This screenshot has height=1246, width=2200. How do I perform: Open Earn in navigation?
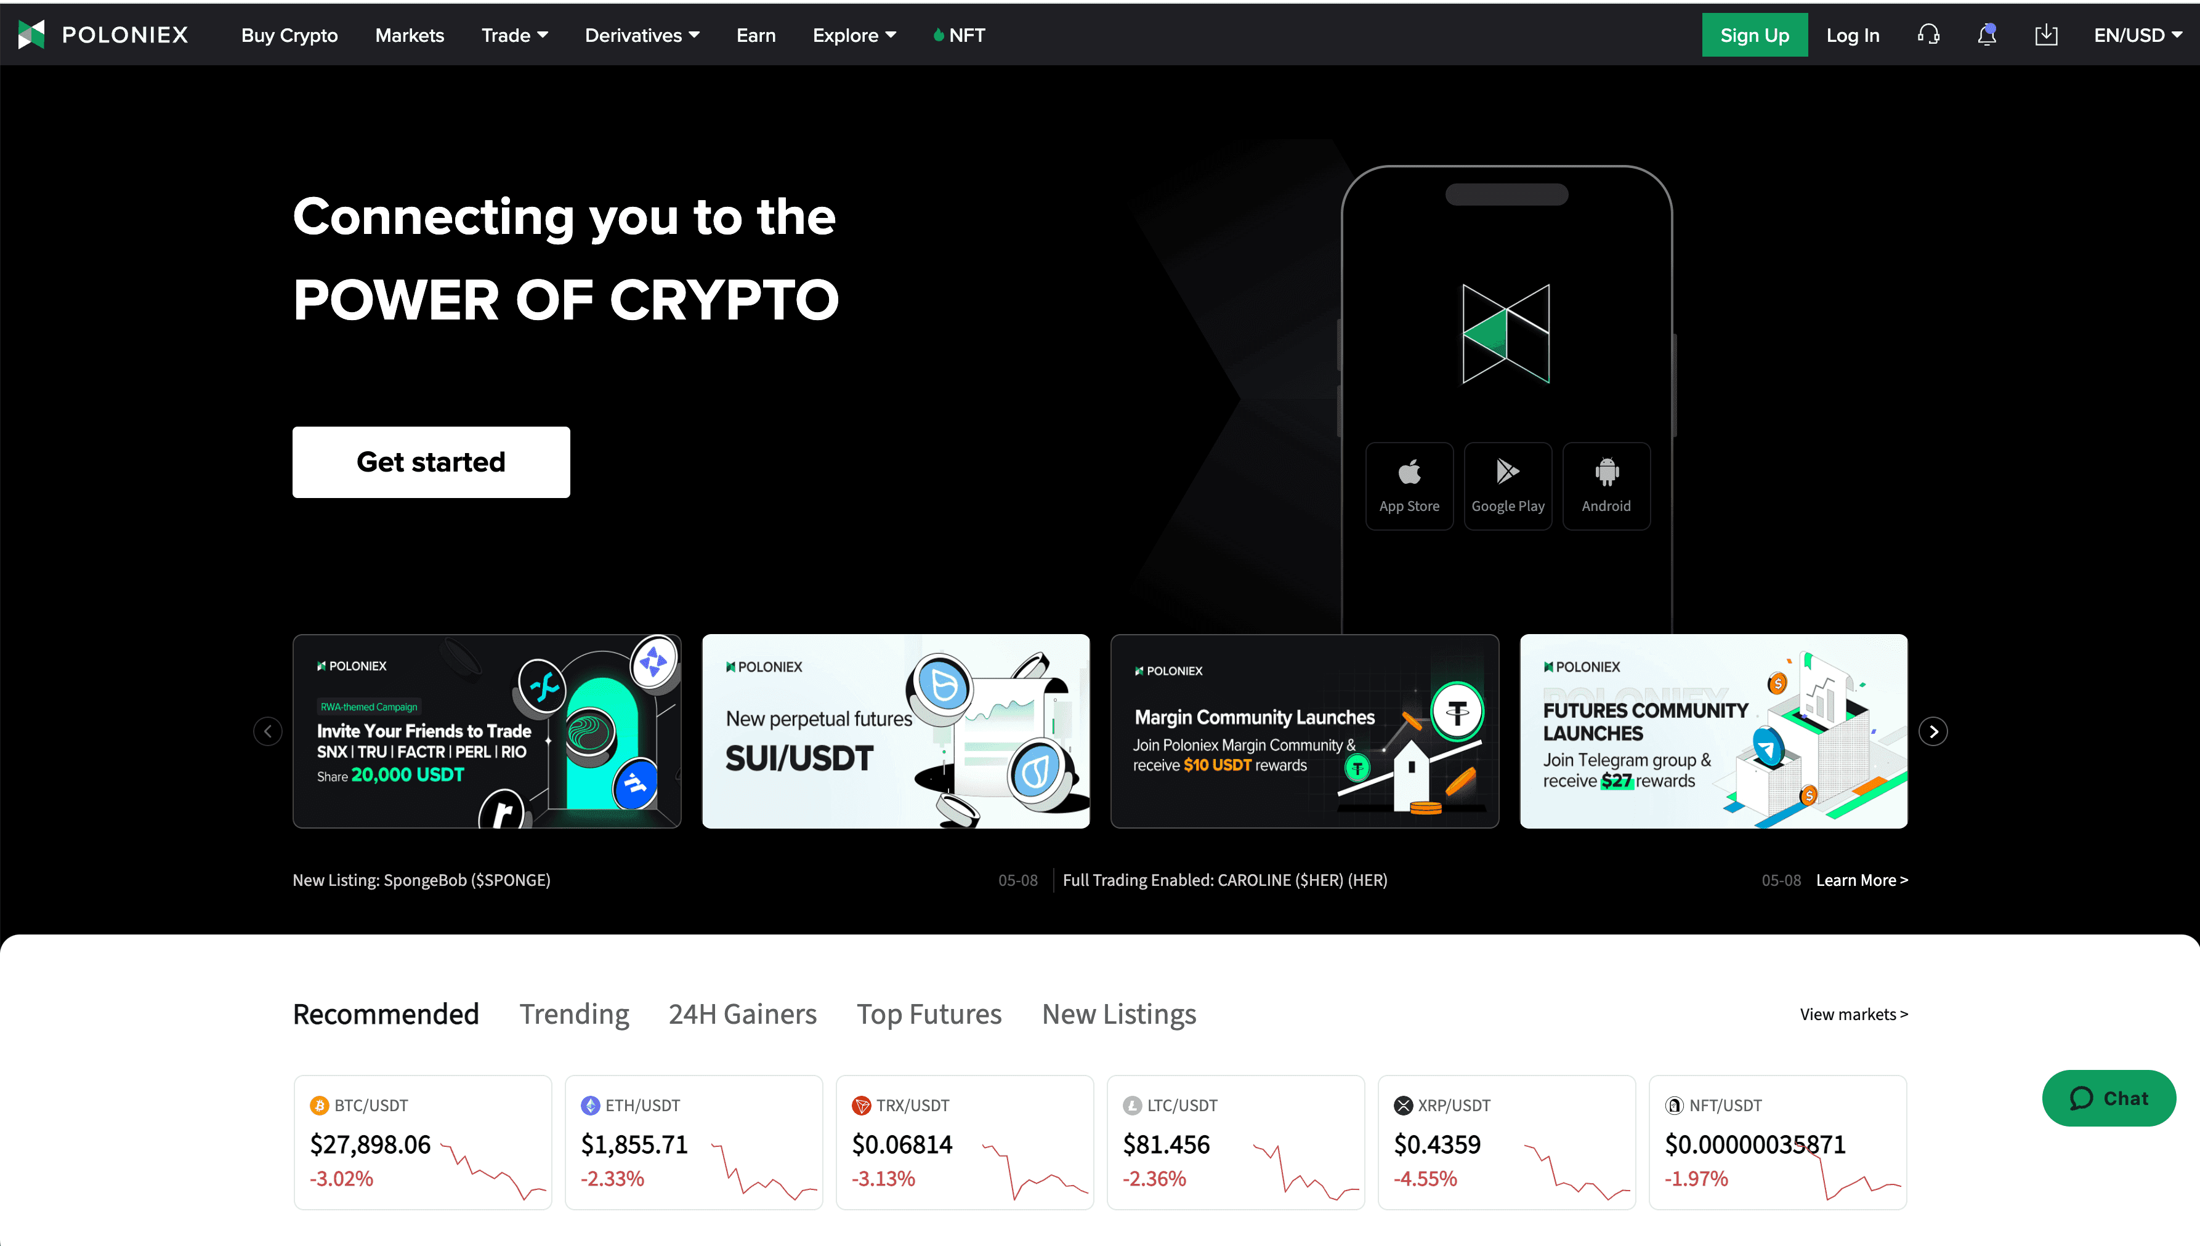(756, 35)
